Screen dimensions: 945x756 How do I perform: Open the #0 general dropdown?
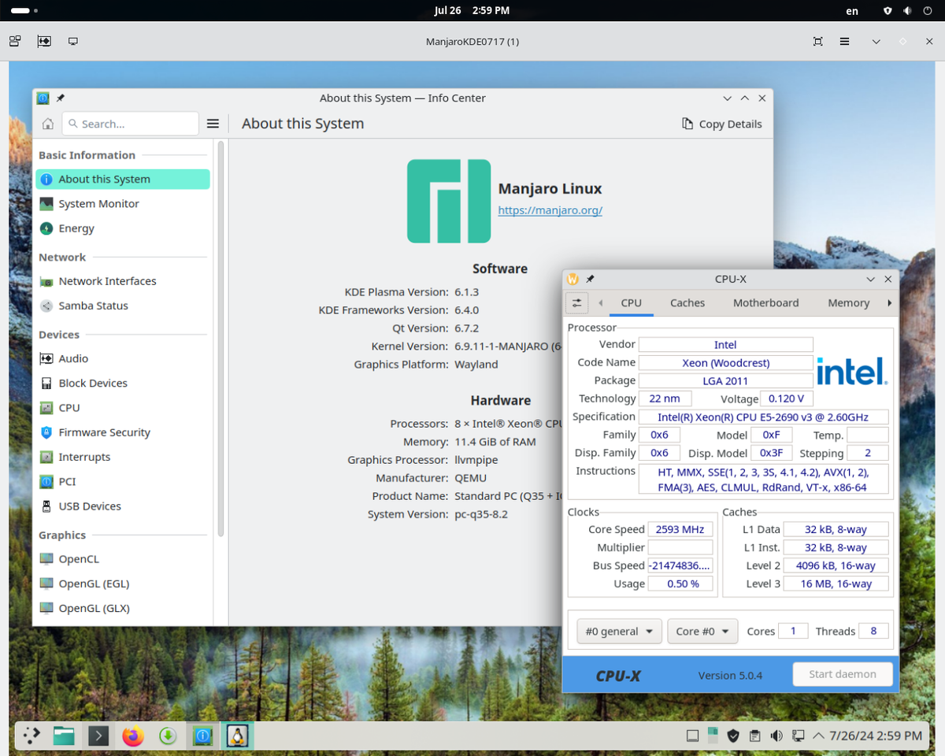(x=619, y=631)
